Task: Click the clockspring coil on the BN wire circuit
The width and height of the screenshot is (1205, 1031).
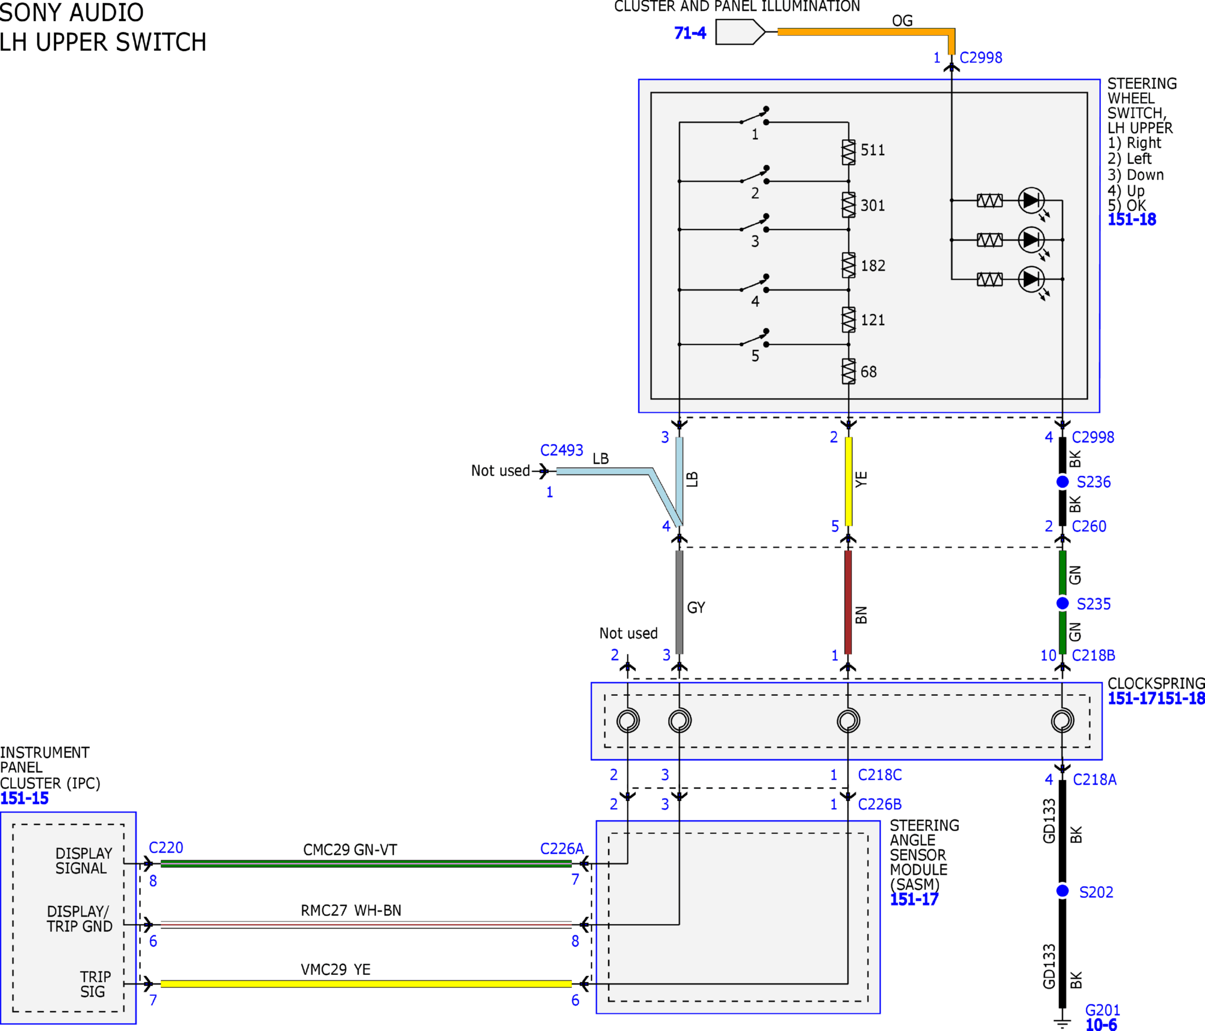Action: [x=849, y=721]
